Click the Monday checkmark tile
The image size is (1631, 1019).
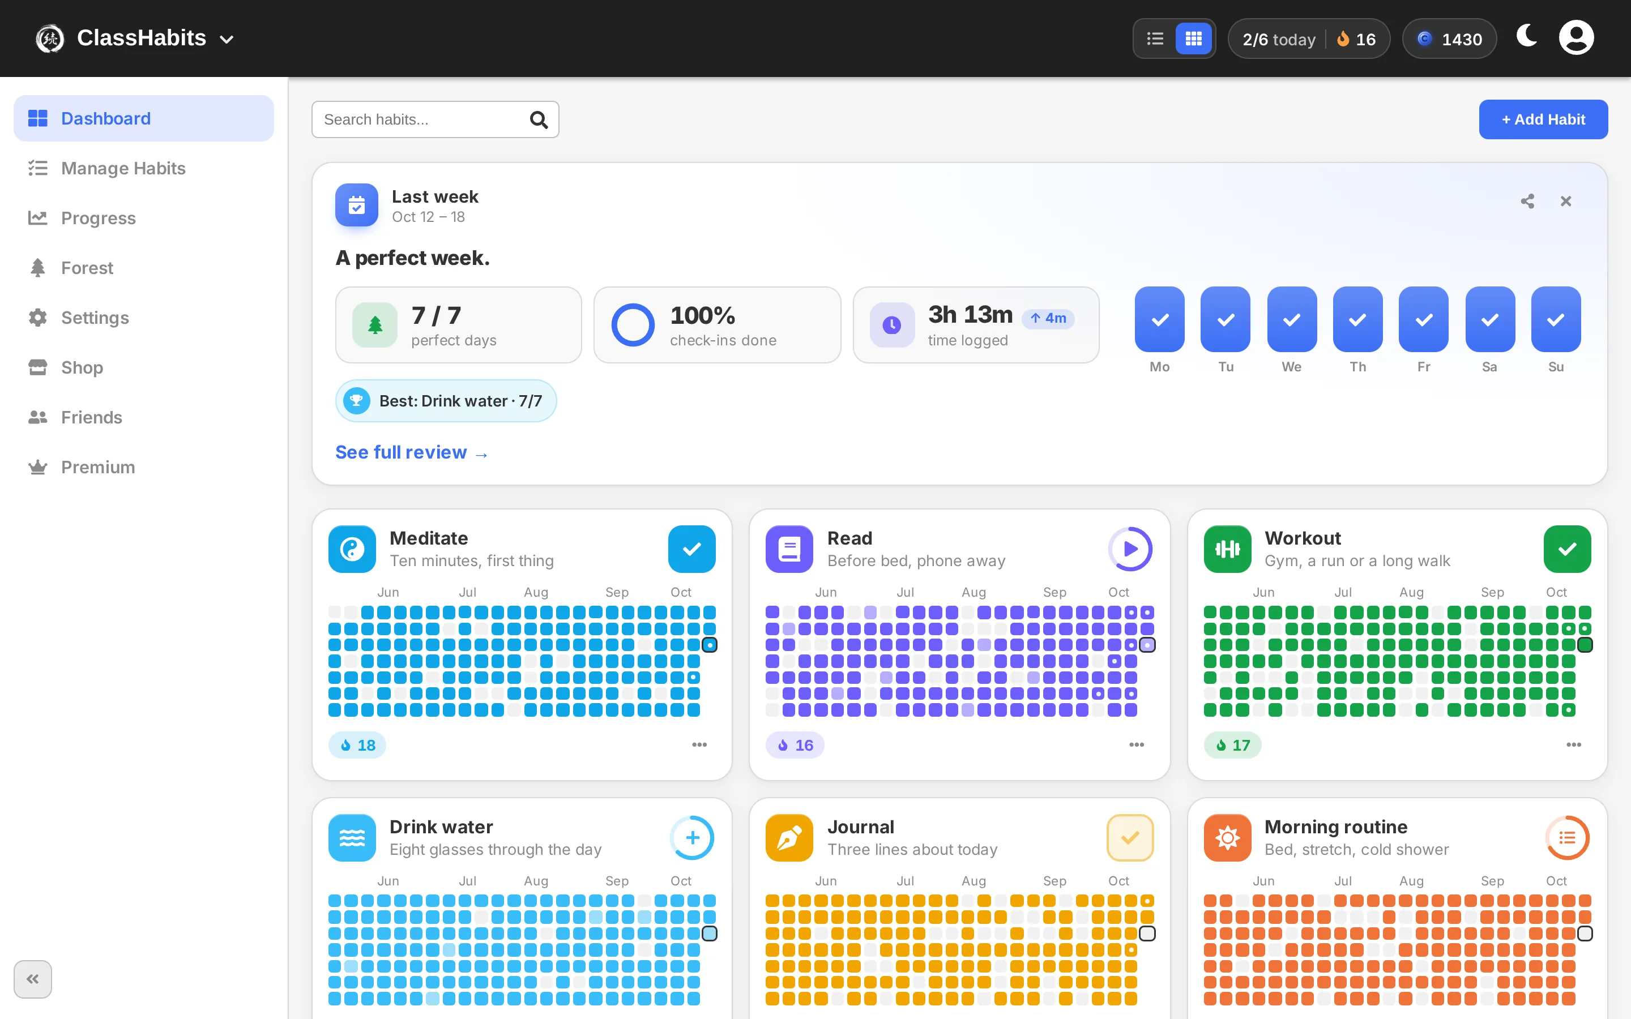click(x=1159, y=319)
